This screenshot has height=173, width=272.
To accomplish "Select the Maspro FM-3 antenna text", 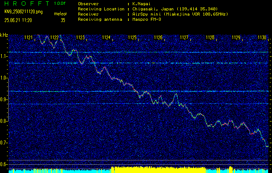I will 147,19.
